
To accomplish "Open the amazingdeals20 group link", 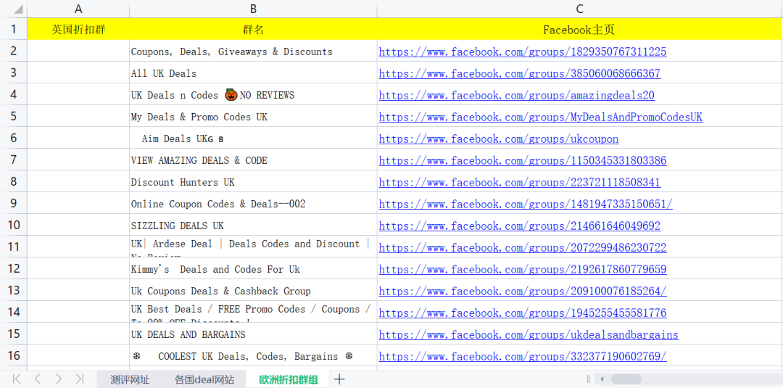I will (517, 96).
